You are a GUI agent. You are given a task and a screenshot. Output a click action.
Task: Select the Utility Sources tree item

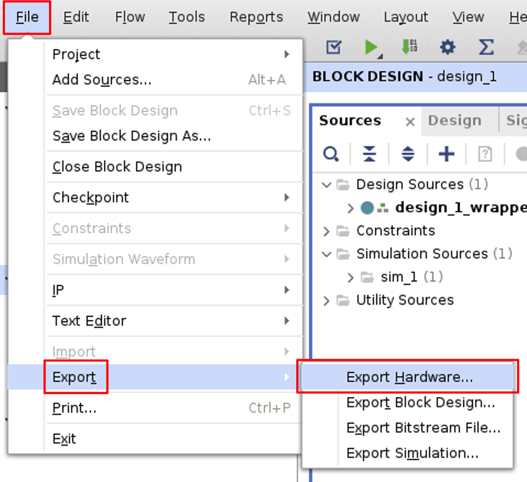pos(406,300)
